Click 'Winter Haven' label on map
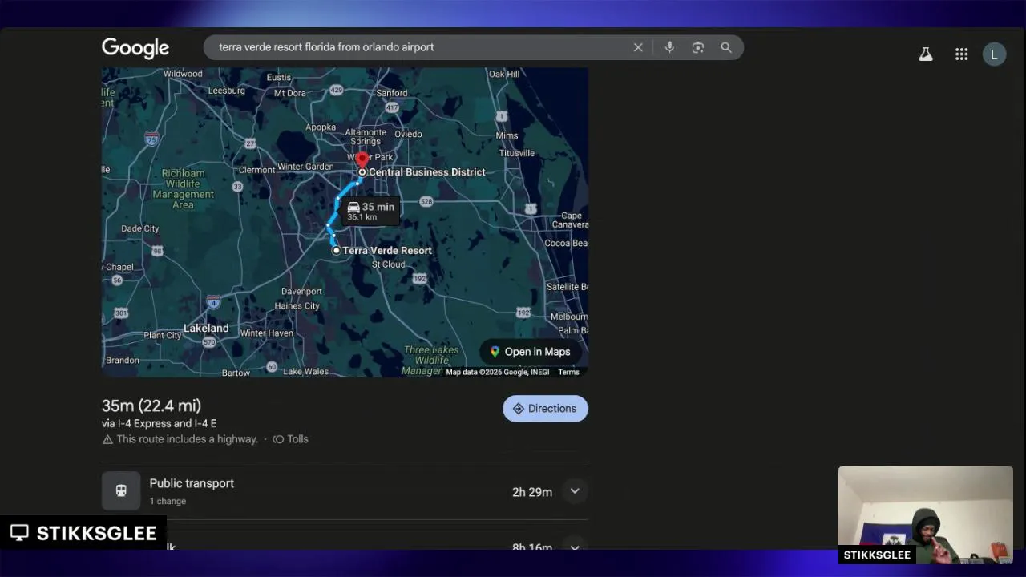The image size is (1026, 577). tap(267, 333)
